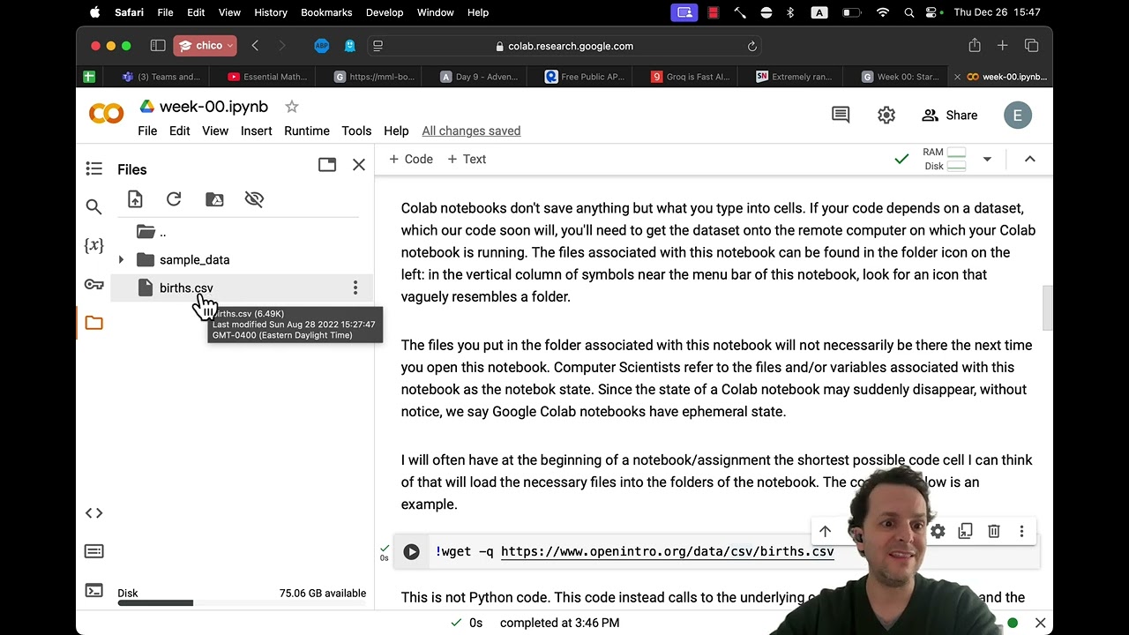1129x635 pixels.
Task: Mirror cell in a tab
Action: [x=966, y=531]
